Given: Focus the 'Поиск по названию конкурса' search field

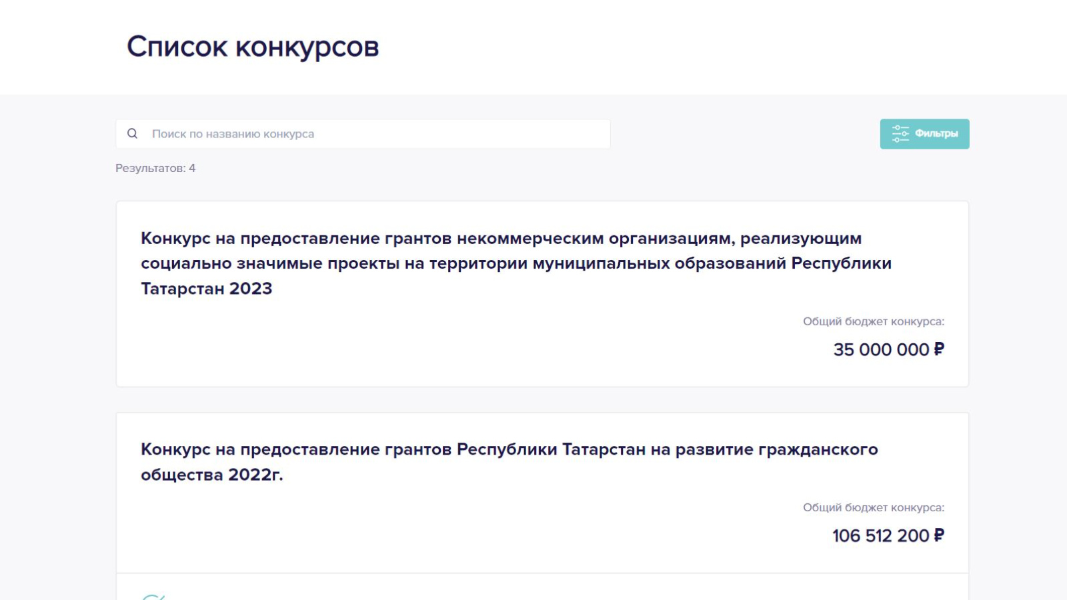Looking at the screenshot, I should coord(373,134).
